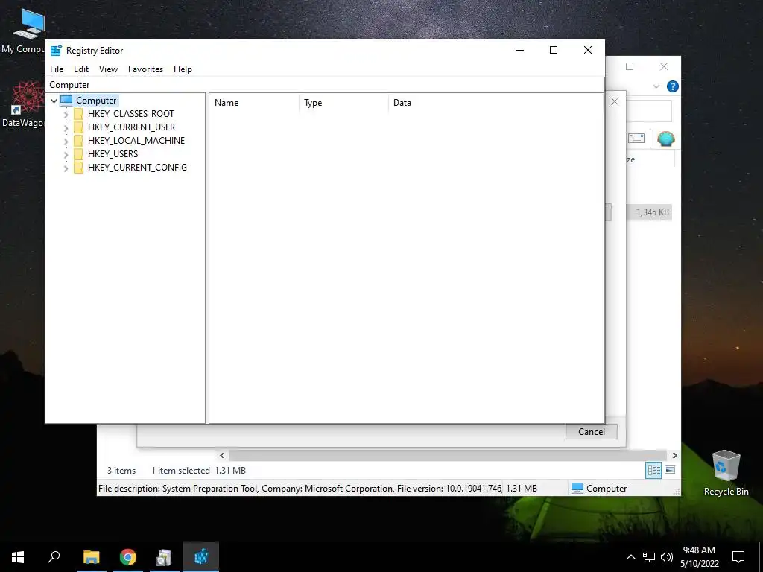Expand the HKEY_CURRENT_USER key
Screen dimensions: 763x572
coord(66,127)
